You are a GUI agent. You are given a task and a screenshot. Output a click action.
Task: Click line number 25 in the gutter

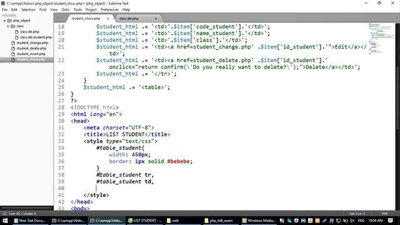pos(61,87)
